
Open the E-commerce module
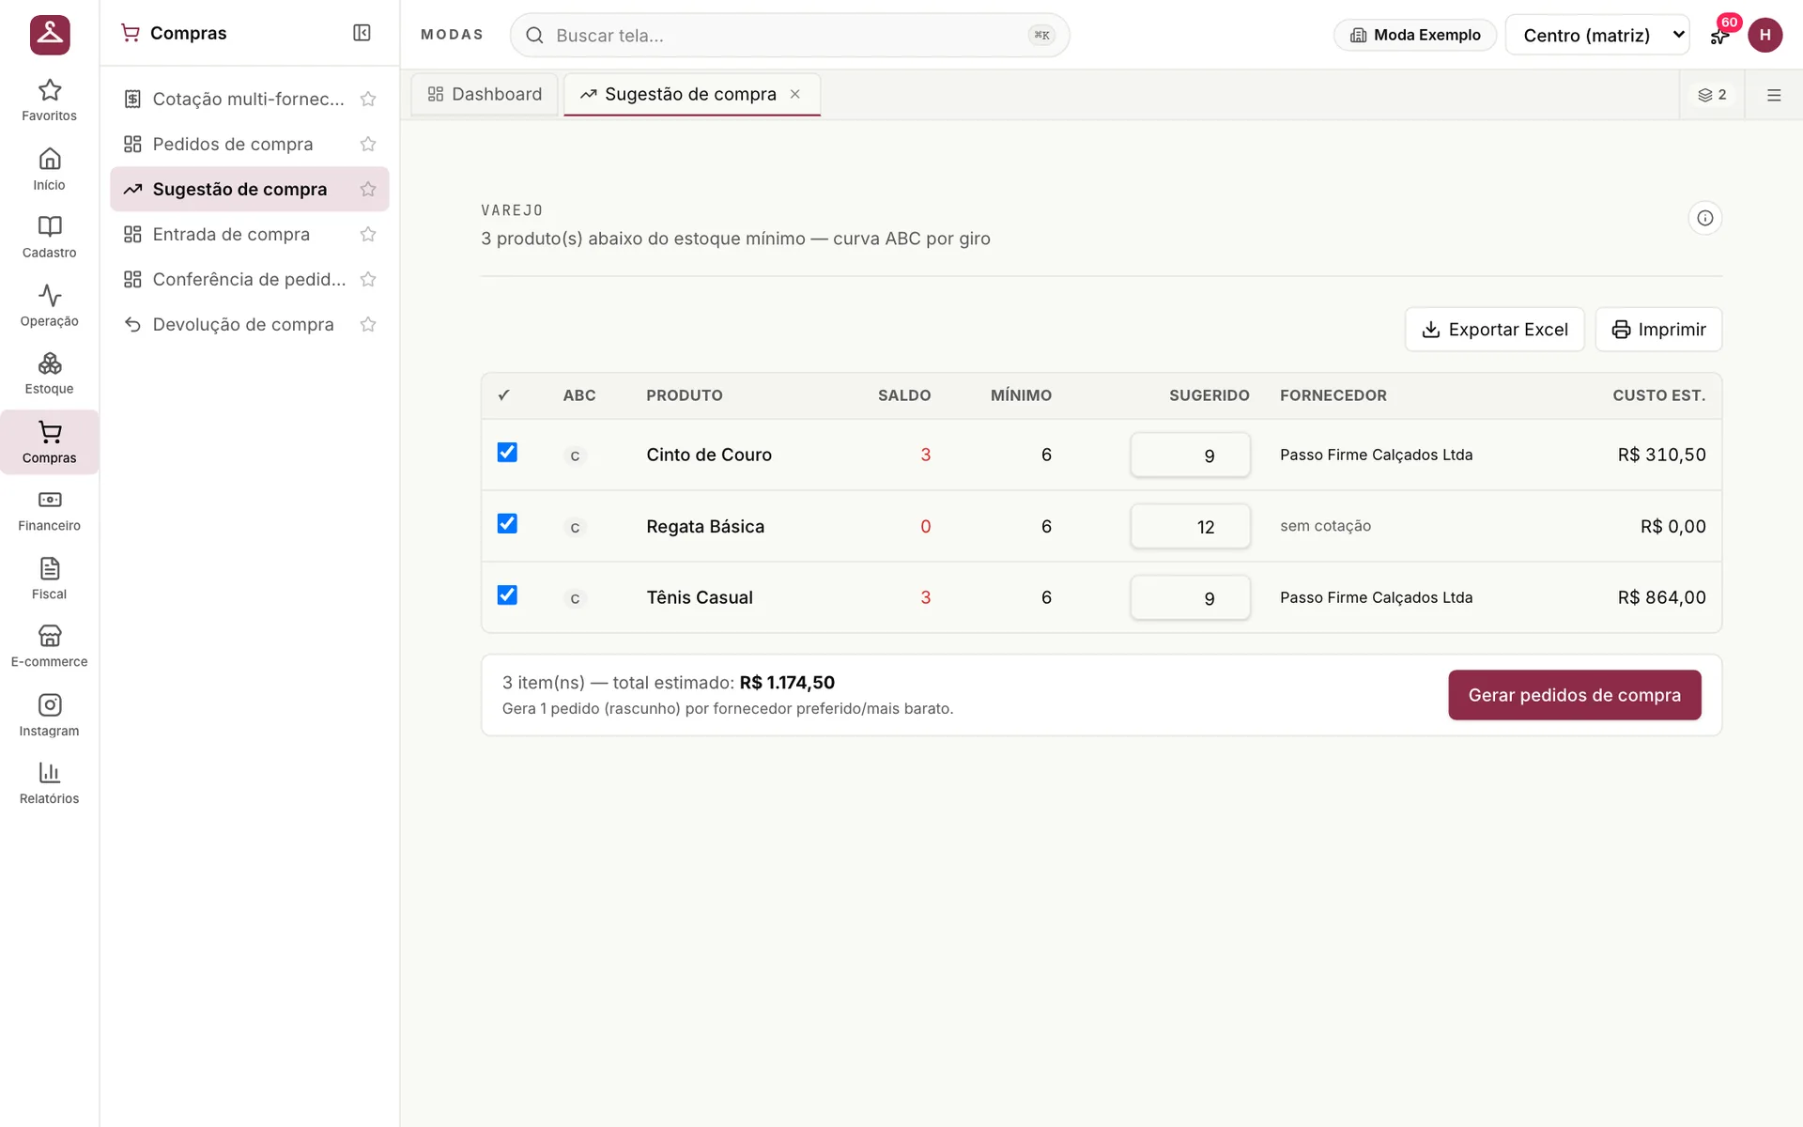49,647
